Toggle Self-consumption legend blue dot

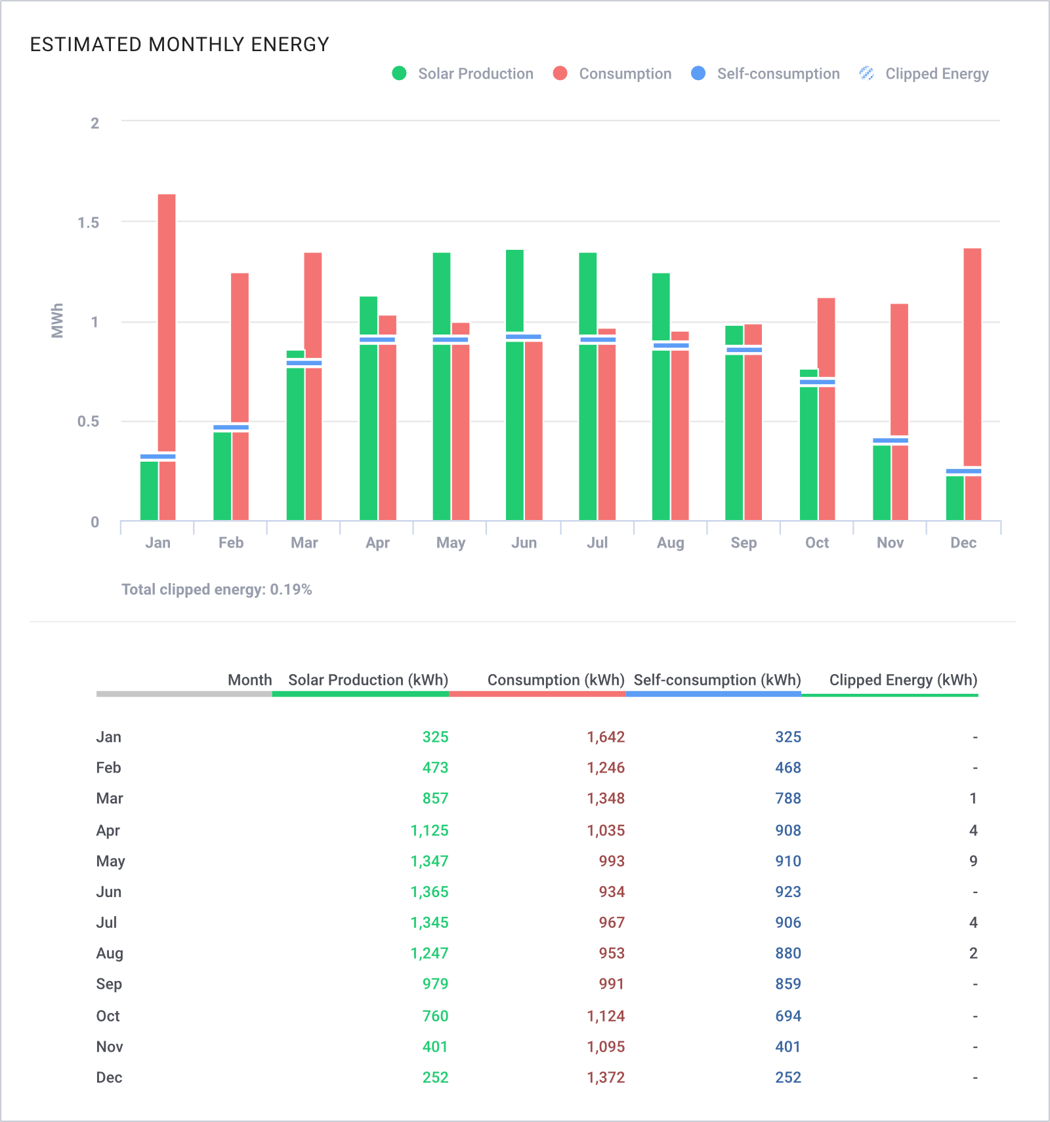coord(698,73)
